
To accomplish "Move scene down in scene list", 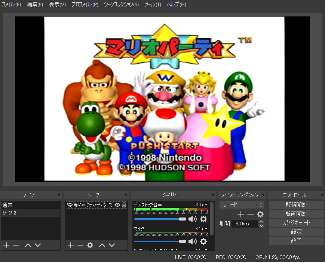I will tap(38, 245).
